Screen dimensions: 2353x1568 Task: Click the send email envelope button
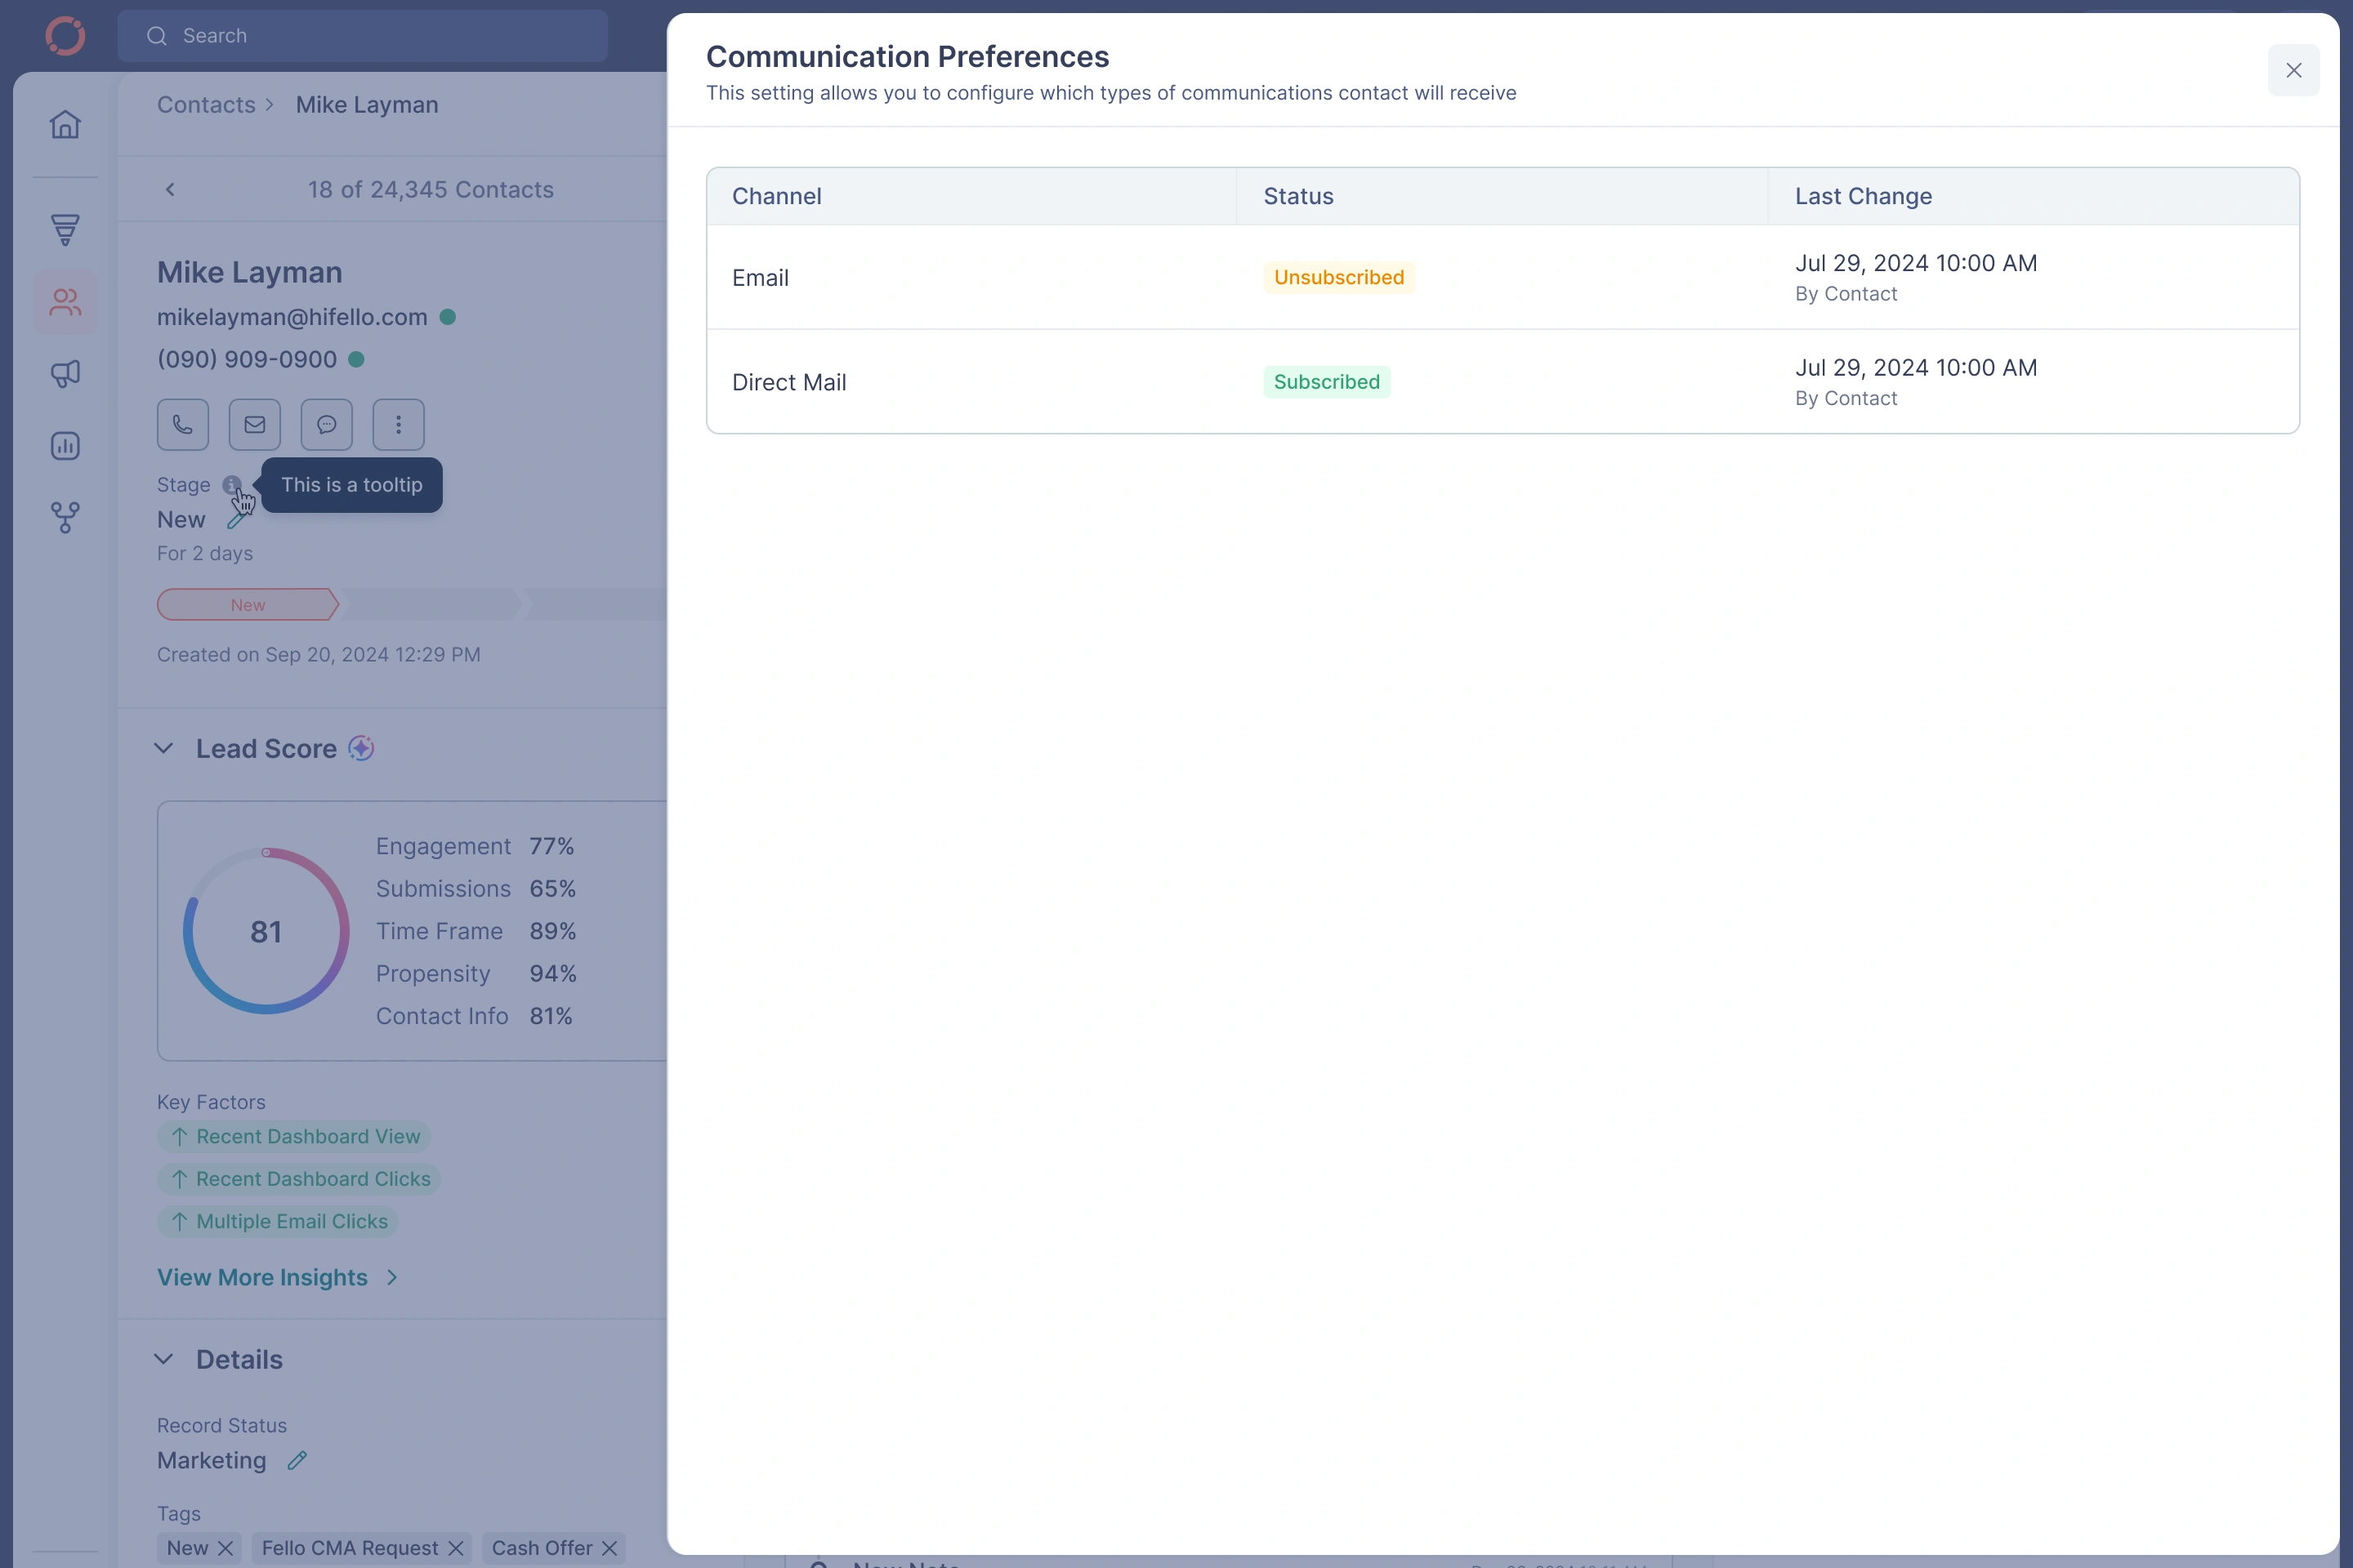click(x=255, y=425)
